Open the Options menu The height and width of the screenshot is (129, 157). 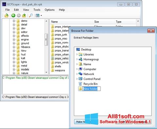pos(50,10)
